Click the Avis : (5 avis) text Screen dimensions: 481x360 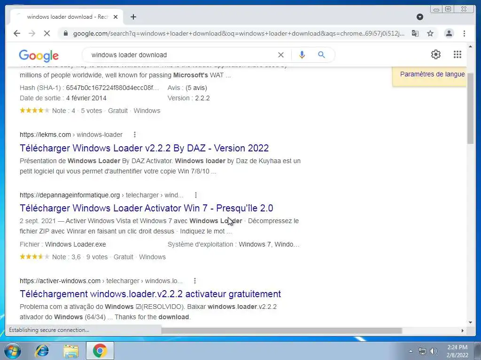(x=187, y=88)
